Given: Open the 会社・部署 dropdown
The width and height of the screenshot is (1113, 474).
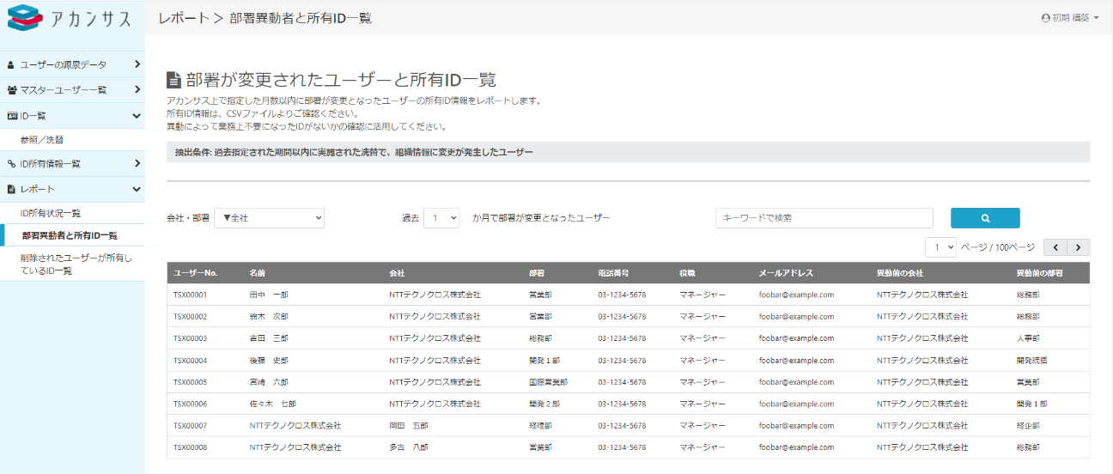Looking at the screenshot, I should 269,218.
